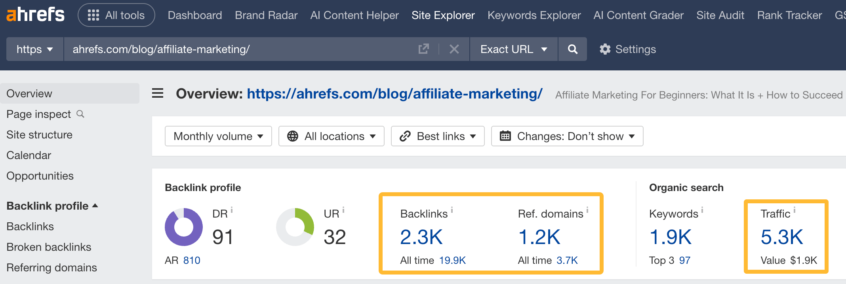Switch to Site Explorer

tap(443, 15)
